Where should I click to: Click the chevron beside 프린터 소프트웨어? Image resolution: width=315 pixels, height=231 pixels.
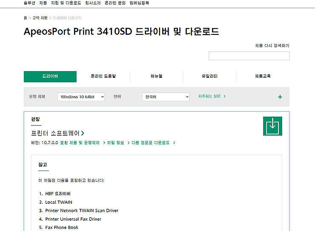tap(83, 133)
